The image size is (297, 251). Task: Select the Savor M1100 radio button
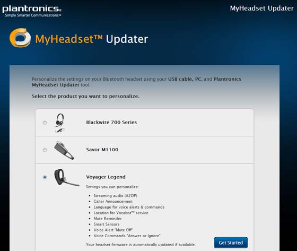45,150
